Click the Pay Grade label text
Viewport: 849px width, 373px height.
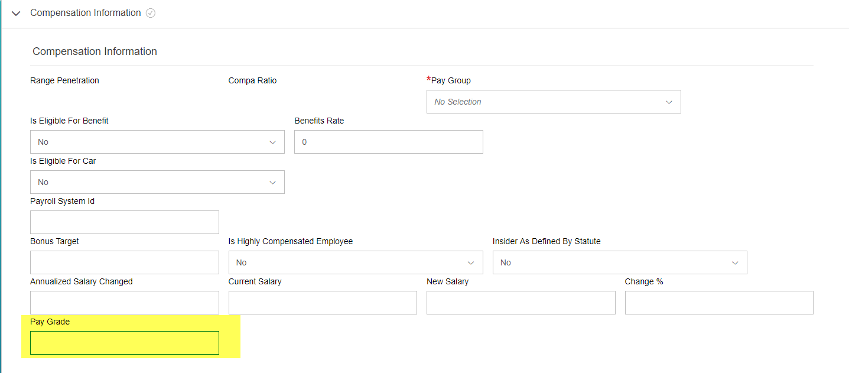[x=50, y=322]
